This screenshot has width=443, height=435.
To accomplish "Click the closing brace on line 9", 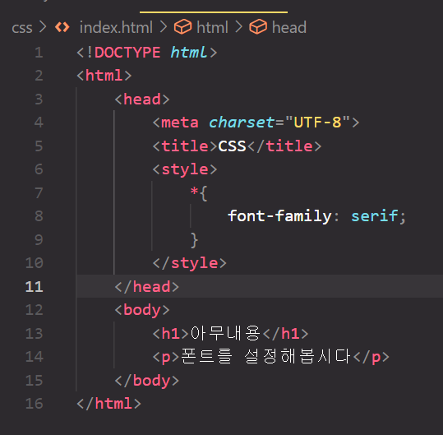I will (194, 240).
